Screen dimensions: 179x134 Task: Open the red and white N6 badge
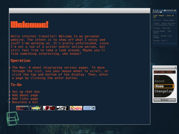[49, 108]
